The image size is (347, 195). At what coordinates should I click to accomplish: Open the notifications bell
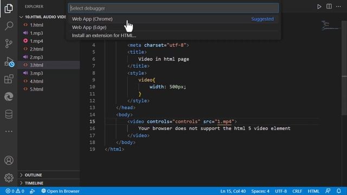338,191
